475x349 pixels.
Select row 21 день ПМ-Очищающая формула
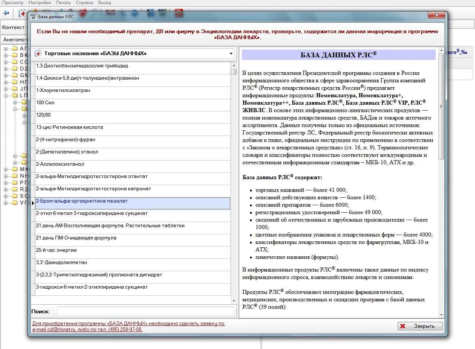[133, 240]
